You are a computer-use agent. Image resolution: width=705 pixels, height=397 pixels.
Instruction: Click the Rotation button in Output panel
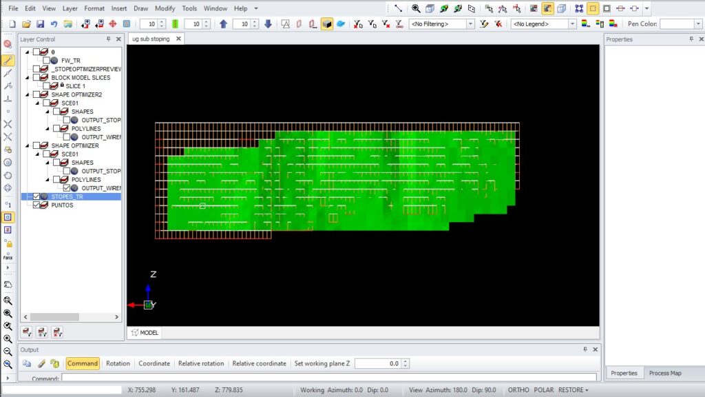tap(118, 363)
